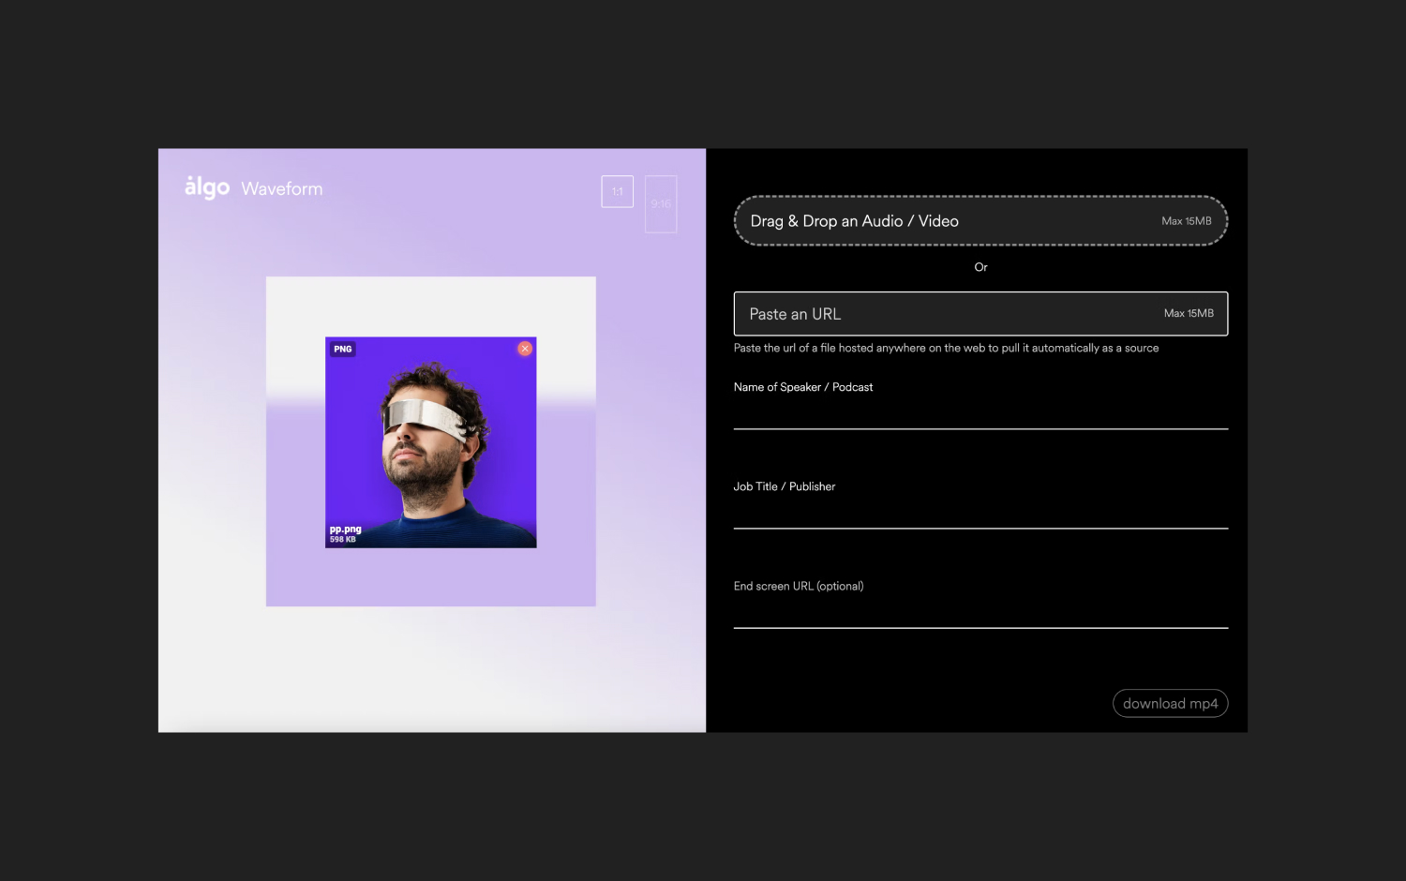
Task: Click the 598 KB file size label
Action: coord(342,541)
